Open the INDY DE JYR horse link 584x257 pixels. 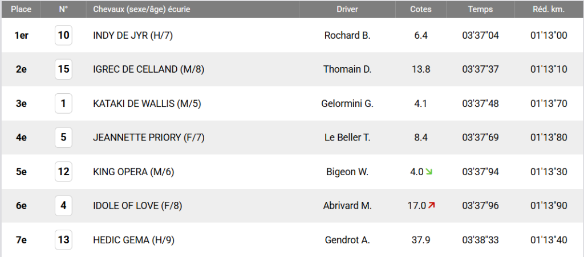tap(133, 36)
